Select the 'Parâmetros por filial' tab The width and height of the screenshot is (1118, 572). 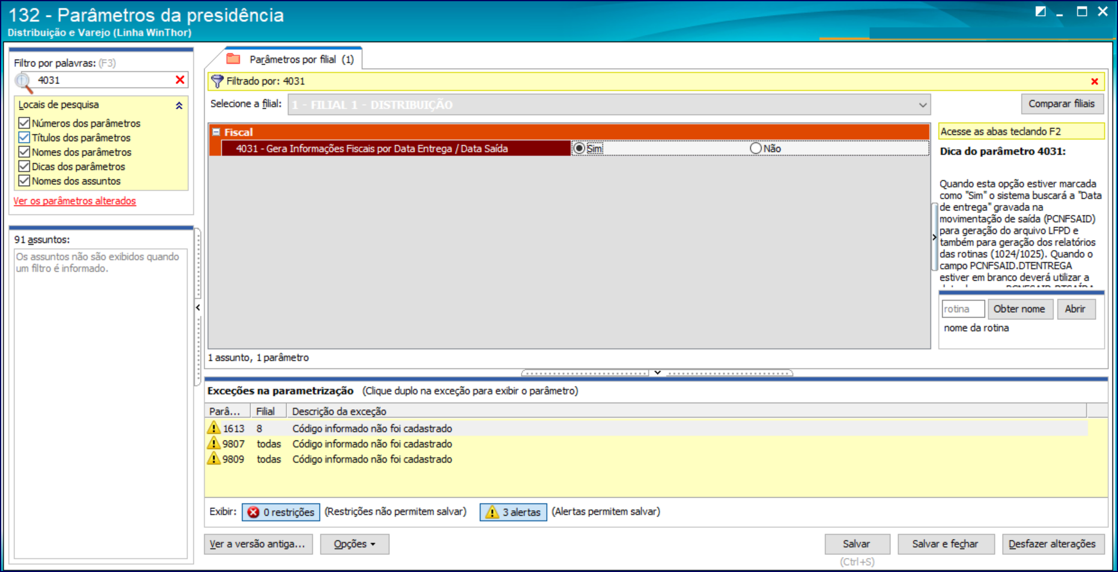[293, 59]
